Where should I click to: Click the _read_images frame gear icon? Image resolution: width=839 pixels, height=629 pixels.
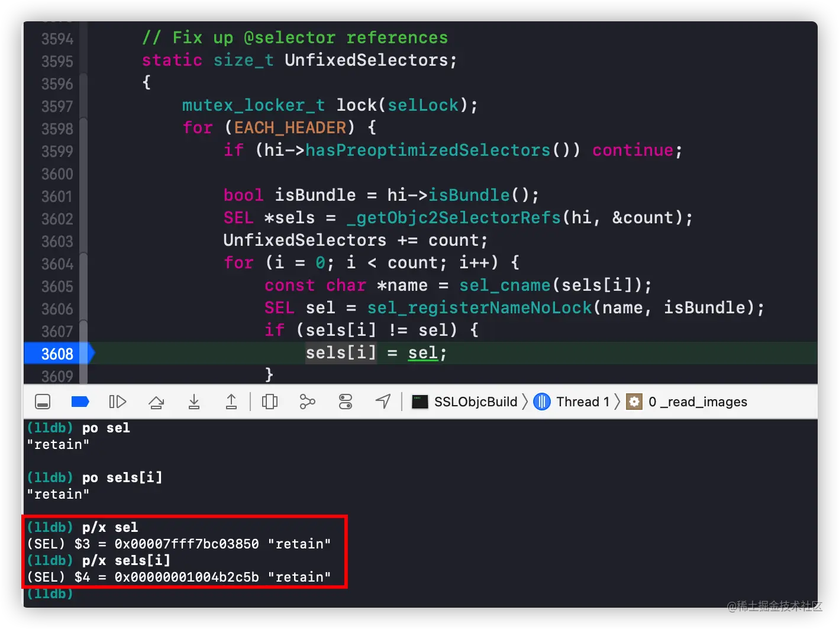pyautogui.click(x=634, y=402)
